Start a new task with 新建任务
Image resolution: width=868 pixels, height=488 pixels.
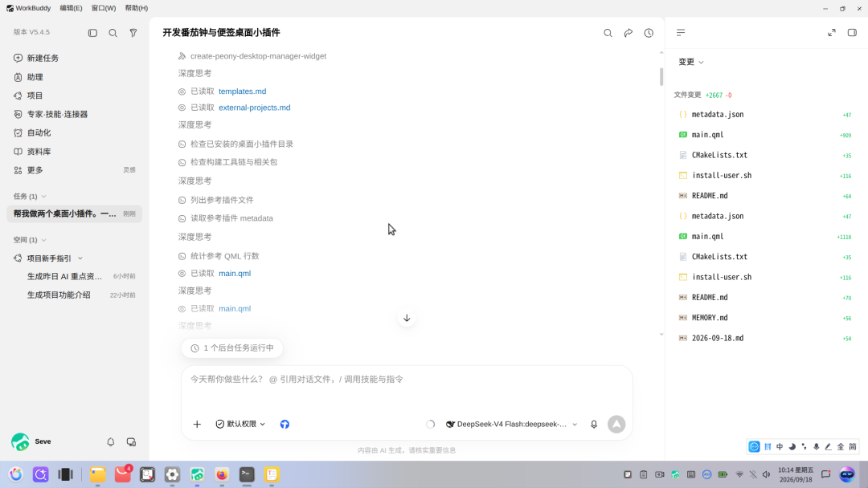click(74, 58)
